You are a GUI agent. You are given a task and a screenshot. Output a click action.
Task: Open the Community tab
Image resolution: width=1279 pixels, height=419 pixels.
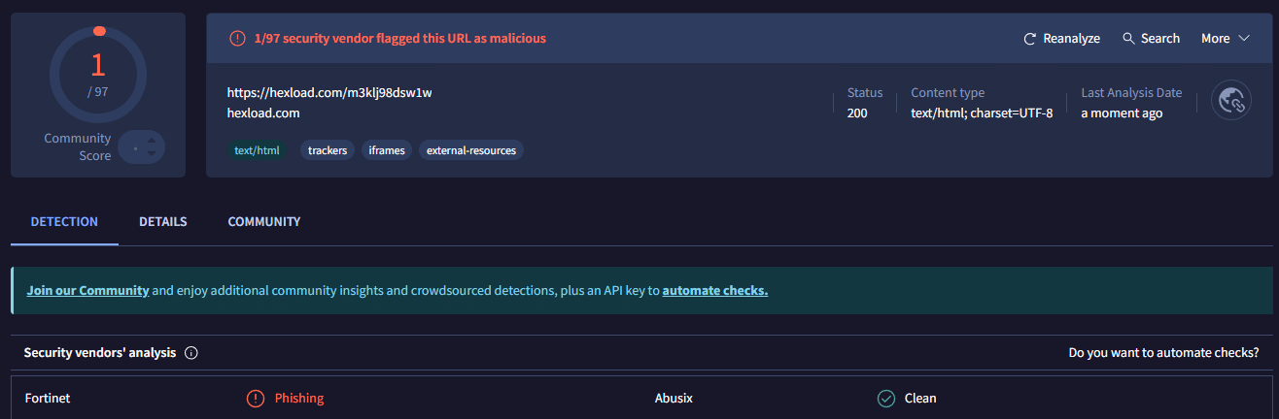coord(264,222)
